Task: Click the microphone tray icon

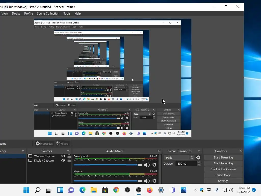Action: [217, 190]
